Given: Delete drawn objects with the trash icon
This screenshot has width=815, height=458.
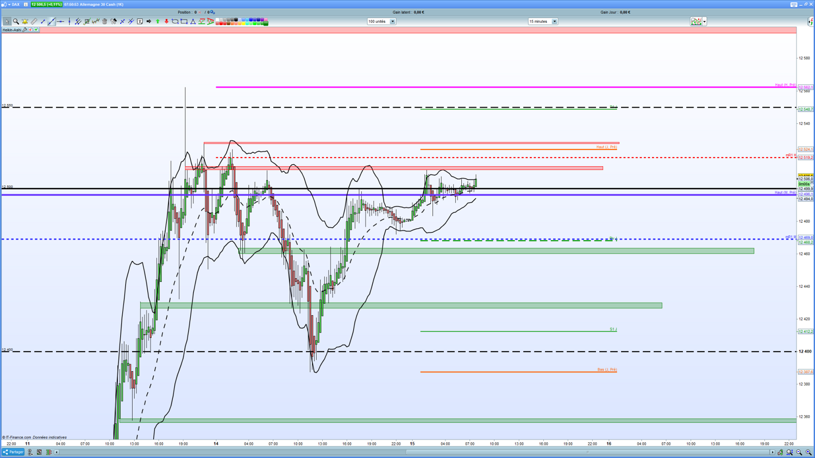Looking at the screenshot, I should pos(105,22).
